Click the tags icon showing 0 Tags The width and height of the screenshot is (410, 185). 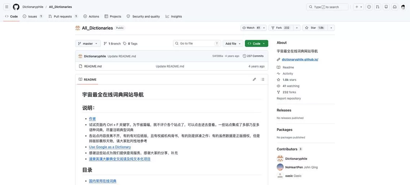coord(125,44)
